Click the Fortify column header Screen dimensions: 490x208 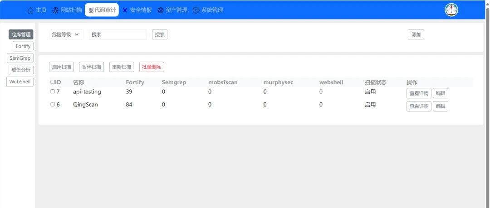135,82
